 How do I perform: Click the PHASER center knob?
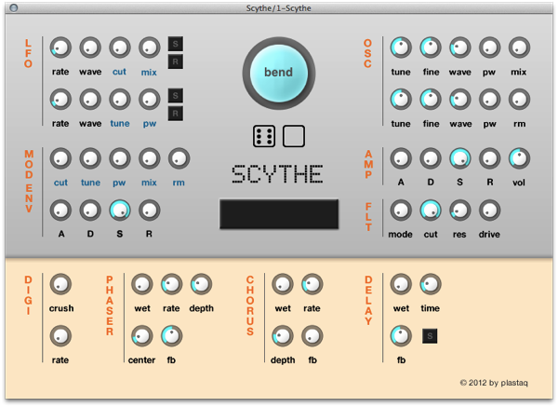click(x=142, y=336)
